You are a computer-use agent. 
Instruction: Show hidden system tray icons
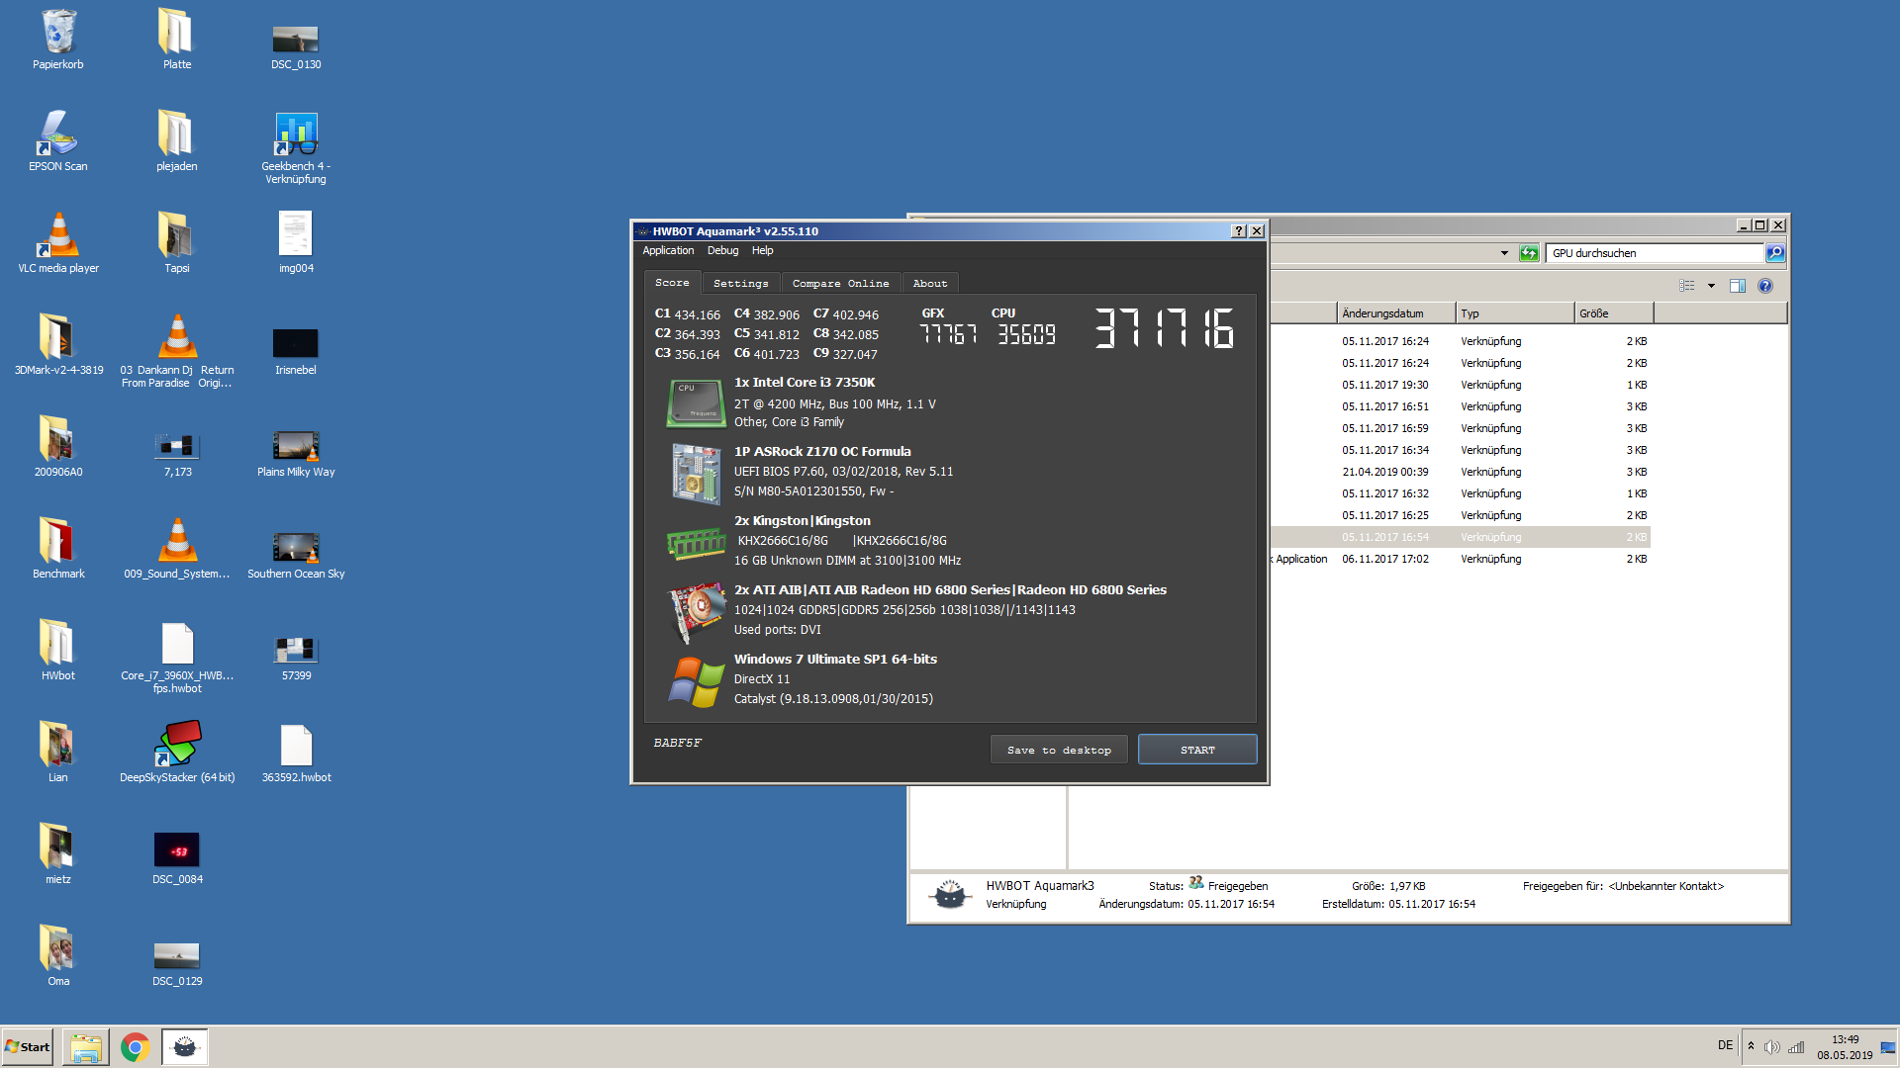tap(1751, 1047)
